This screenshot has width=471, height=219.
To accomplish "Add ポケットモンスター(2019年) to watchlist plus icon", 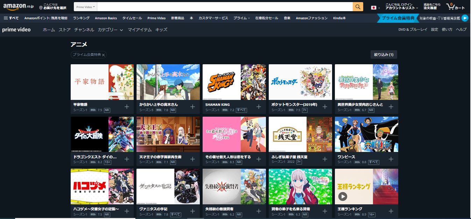I will click(x=325, y=107).
